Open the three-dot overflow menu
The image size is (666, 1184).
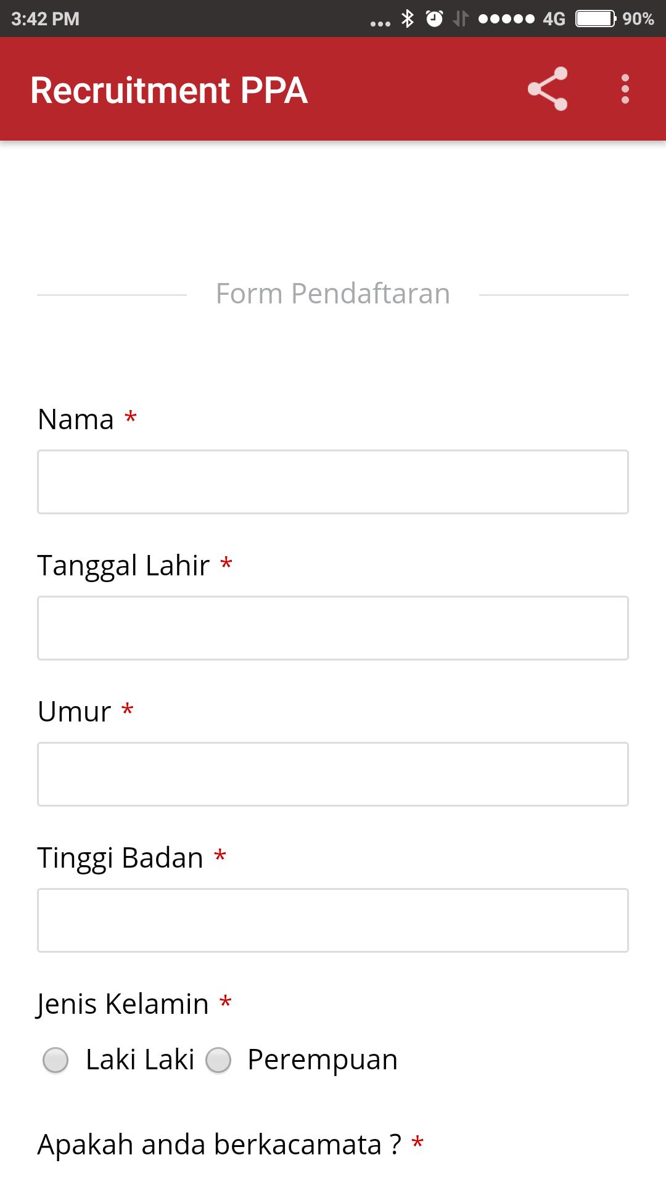coord(625,89)
